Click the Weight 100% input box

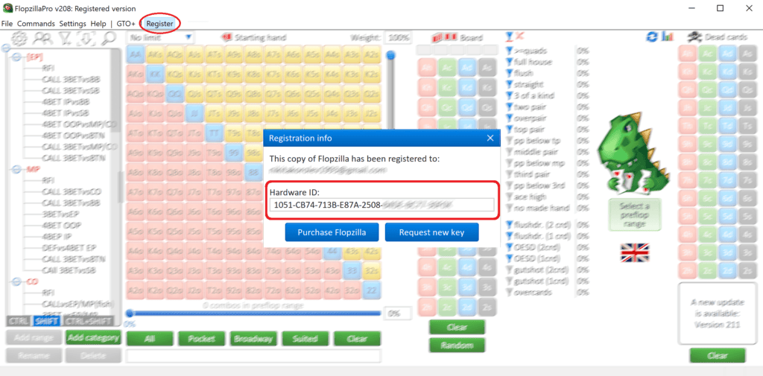coord(398,37)
